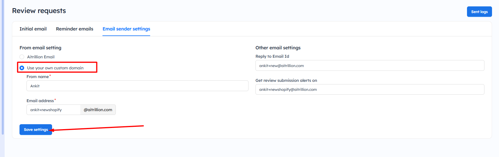This screenshot has height=157, width=499.
Task: Open the Reminder emails tab
Action: (x=74, y=29)
